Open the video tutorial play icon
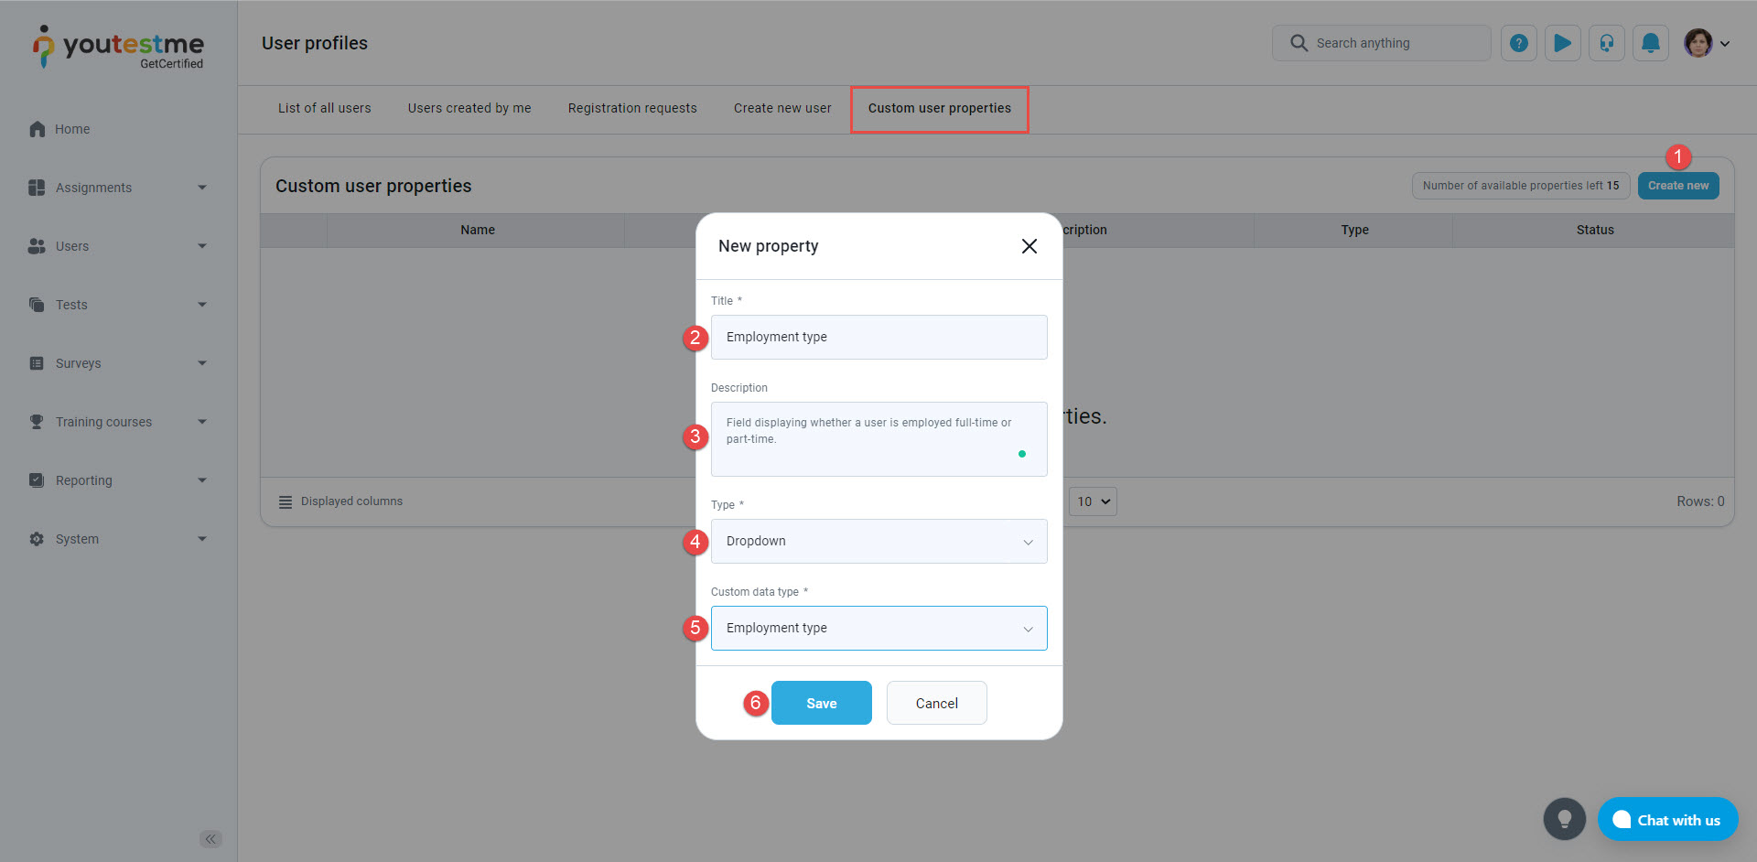This screenshot has width=1757, height=862. (x=1562, y=43)
